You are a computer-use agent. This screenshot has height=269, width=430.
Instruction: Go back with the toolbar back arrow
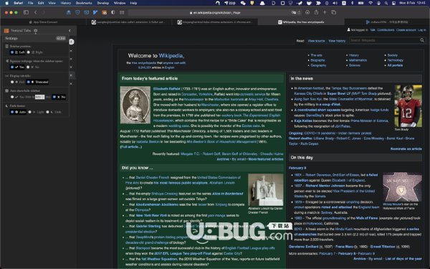pos(36,12)
